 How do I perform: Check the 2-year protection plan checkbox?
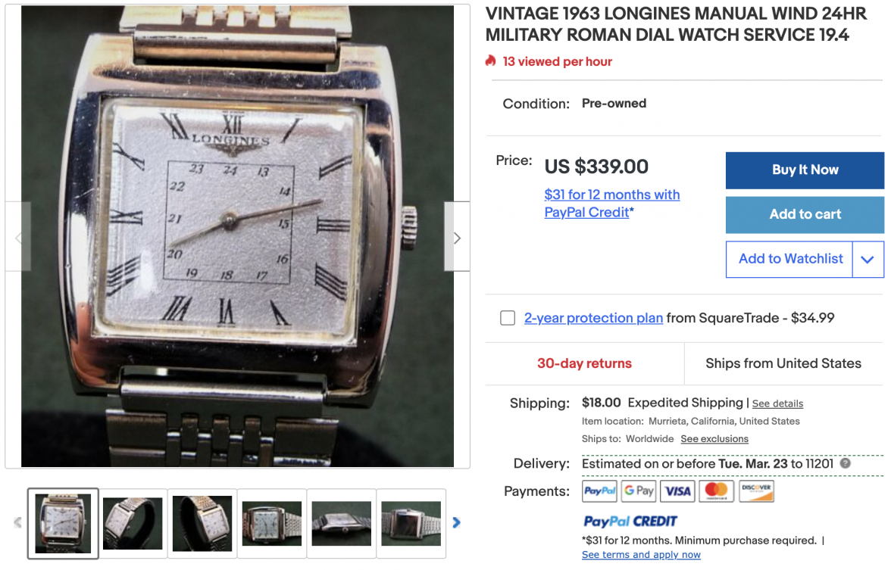click(x=508, y=318)
